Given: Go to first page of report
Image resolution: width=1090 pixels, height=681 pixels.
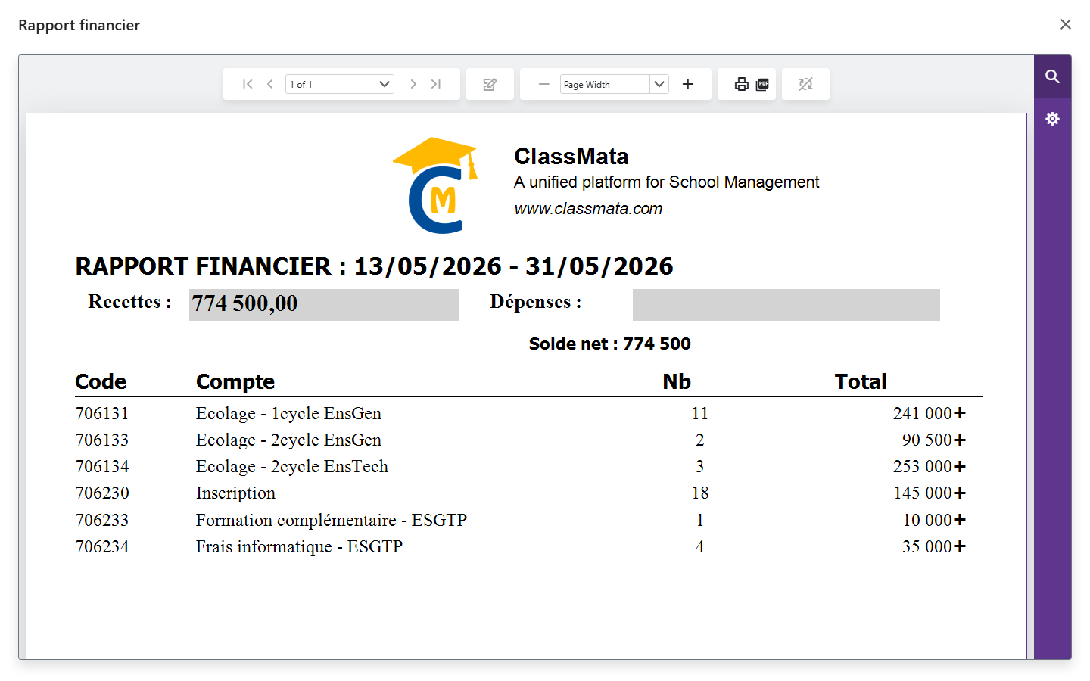Looking at the screenshot, I should coord(248,84).
